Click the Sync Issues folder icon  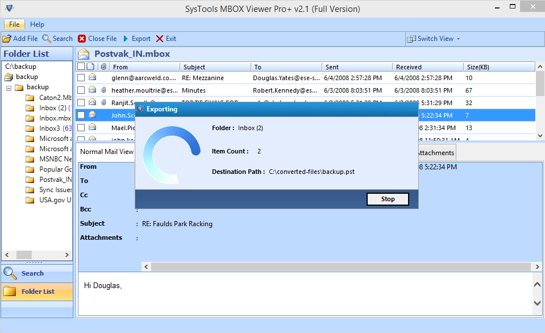coord(30,190)
